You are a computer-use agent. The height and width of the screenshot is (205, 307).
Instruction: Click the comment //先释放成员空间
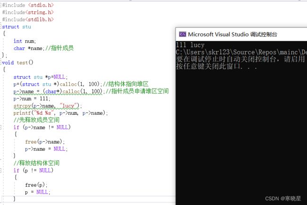[36, 120]
